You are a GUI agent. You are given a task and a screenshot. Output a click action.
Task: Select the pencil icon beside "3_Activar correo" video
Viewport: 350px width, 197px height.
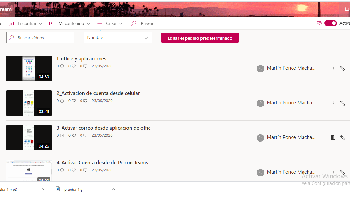click(x=343, y=138)
